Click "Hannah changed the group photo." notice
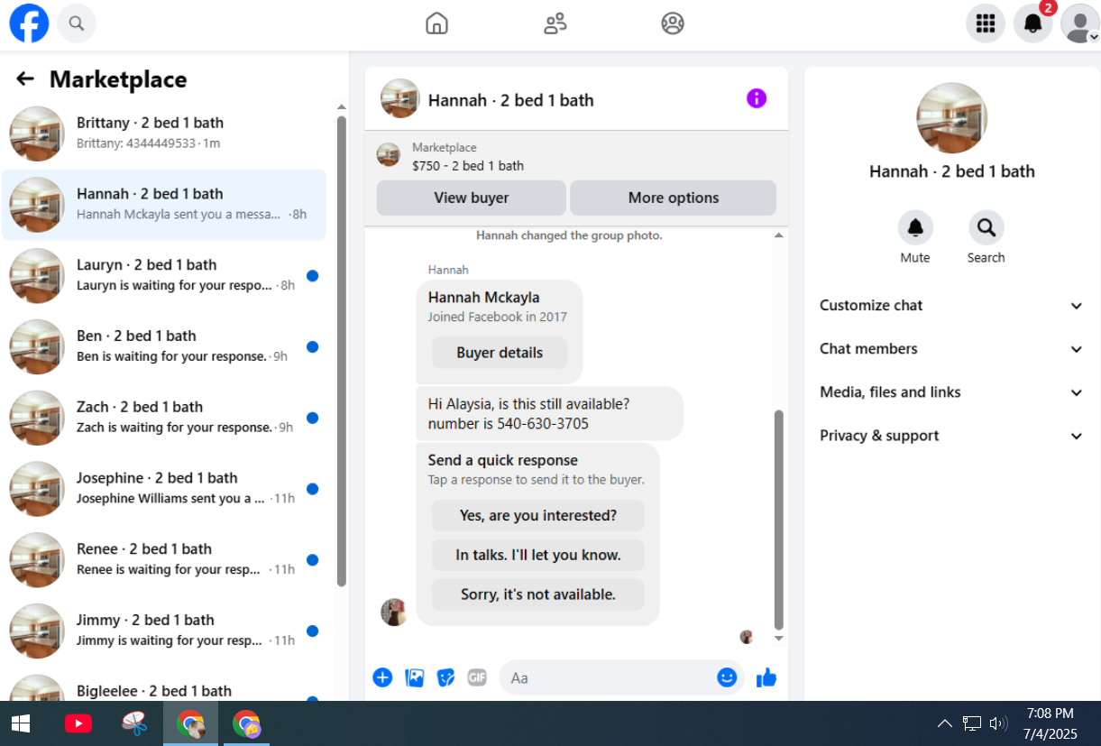Image resolution: width=1101 pixels, height=746 pixels. click(569, 235)
